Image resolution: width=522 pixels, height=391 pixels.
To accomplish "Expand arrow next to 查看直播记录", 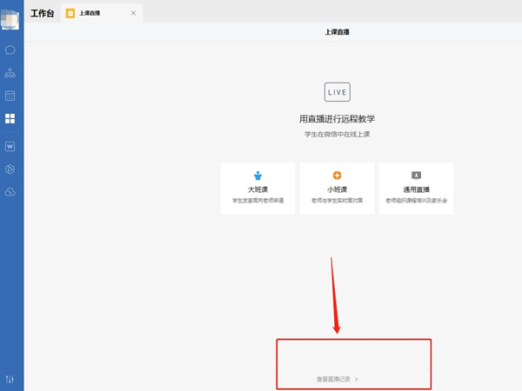I will [x=357, y=380].
